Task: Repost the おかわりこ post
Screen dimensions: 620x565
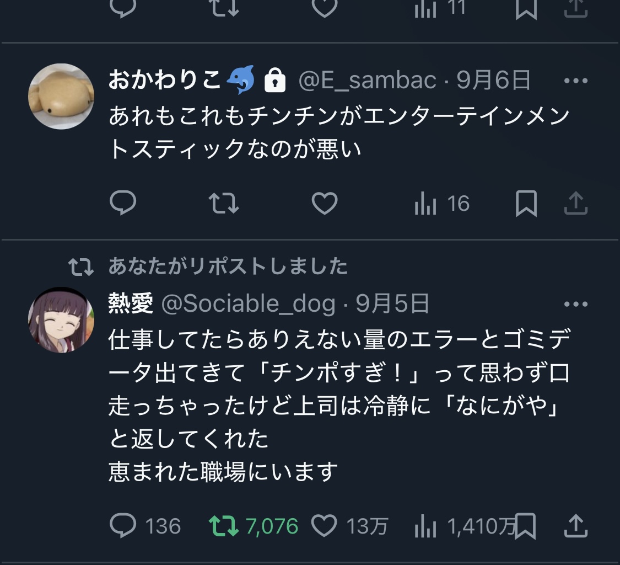Action: (x=224, y=204)
